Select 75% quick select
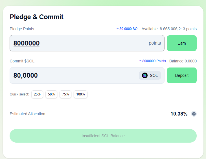This screenshot has height=159, width=206. pos(65,94)
